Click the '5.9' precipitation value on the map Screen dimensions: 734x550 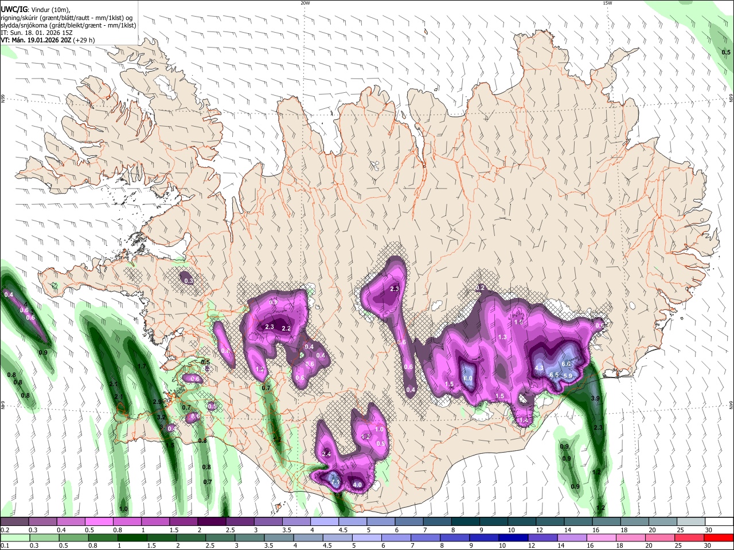(x=568, y=375)
